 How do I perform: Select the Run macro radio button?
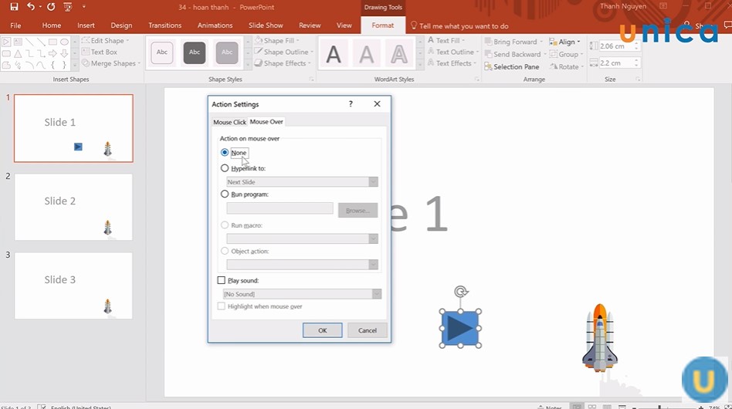(x=225, y=225)
